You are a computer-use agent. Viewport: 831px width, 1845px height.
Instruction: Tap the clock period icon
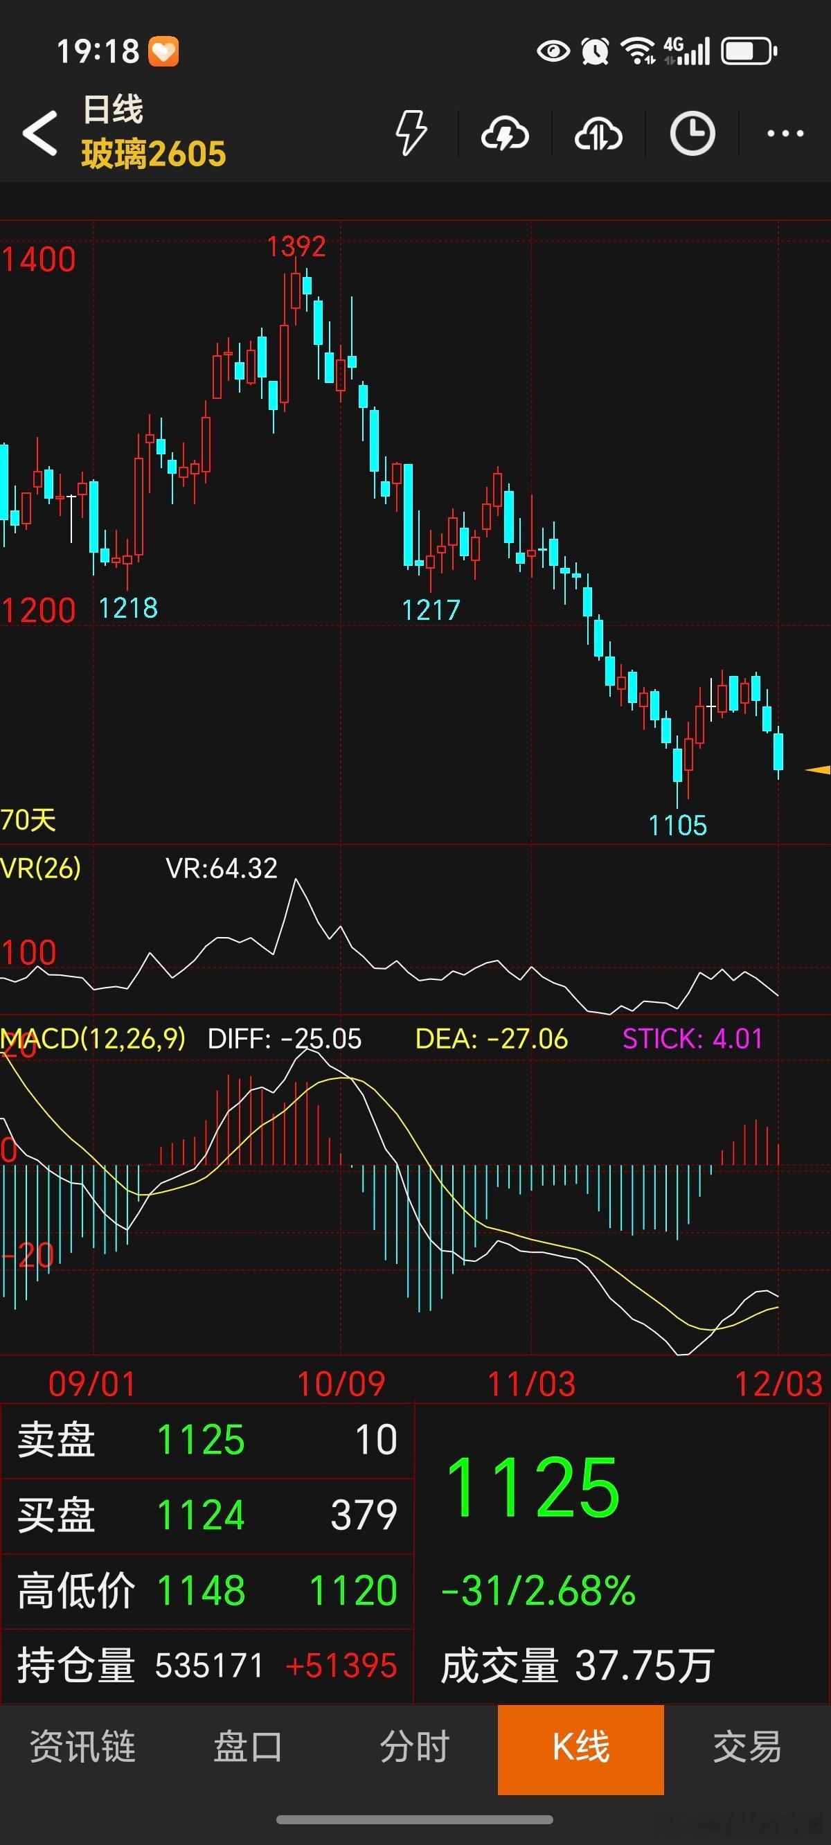(692, 133)
